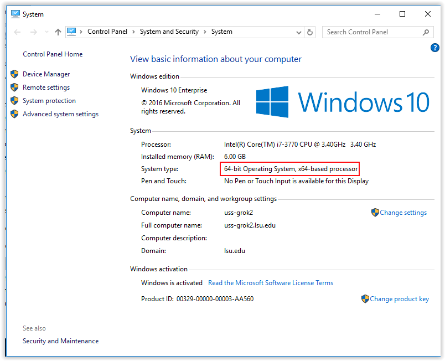The height and width of the screenshot is (361, 445).
Task: Click shield icon next to Change product key
Action: coord(365,298)
